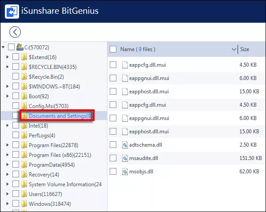The width and height of the screenshot is (266, 212).
Task: Click the msobjs.dll file icon
Action: click(125, 172)
